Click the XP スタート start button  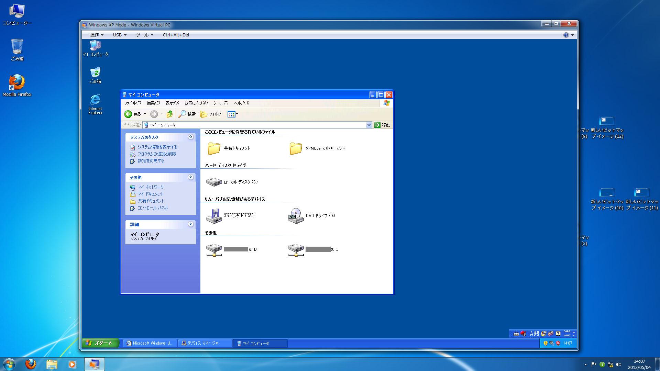pyautogui.click(x=100, y=343)
